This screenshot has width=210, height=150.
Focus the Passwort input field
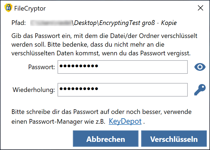(x=122, y=67)
